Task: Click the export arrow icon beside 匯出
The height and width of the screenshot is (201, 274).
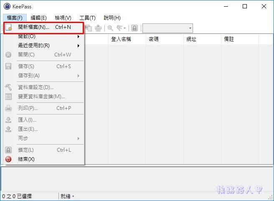Action: pos(8,129)
